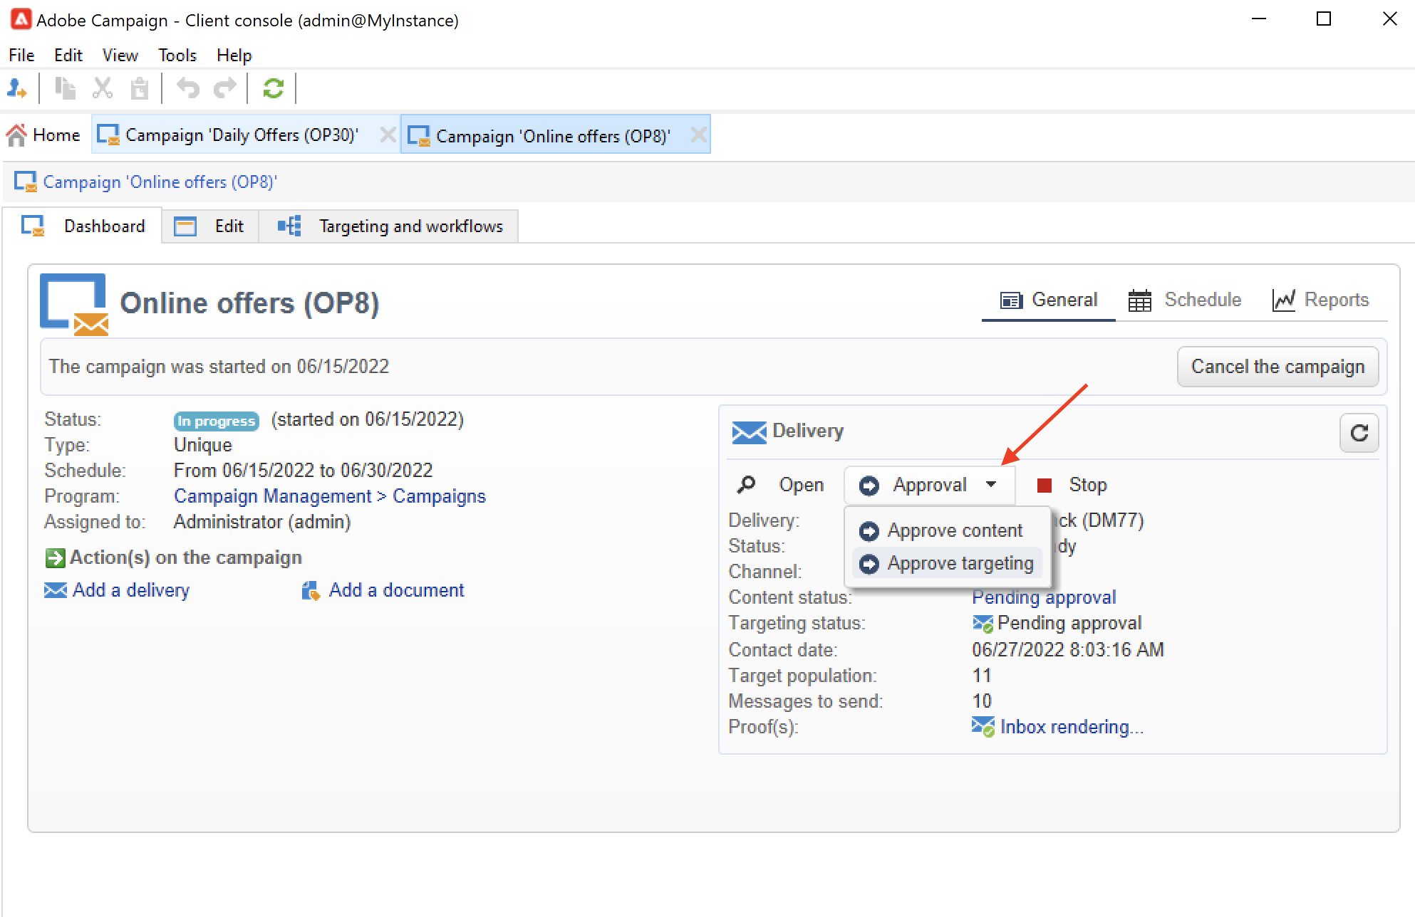The width and height of the screenshot is (1415, 917).
Task: Refresh the Delivery panel
Action: point(1359,433)
